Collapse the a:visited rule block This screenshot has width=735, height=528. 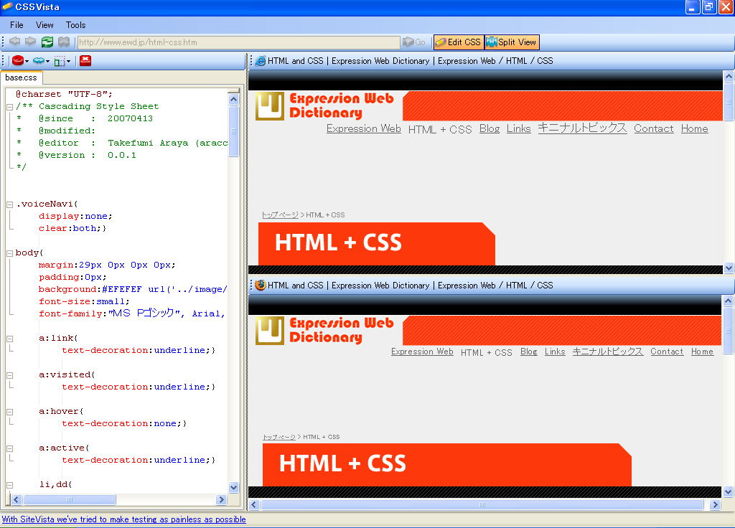9,374
